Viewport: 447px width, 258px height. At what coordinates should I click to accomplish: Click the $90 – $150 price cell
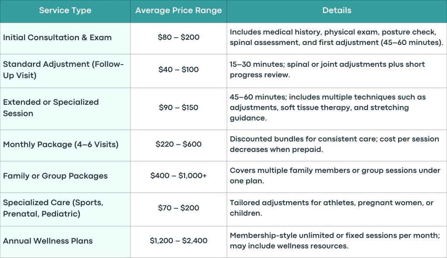click(x=179, y=109)
